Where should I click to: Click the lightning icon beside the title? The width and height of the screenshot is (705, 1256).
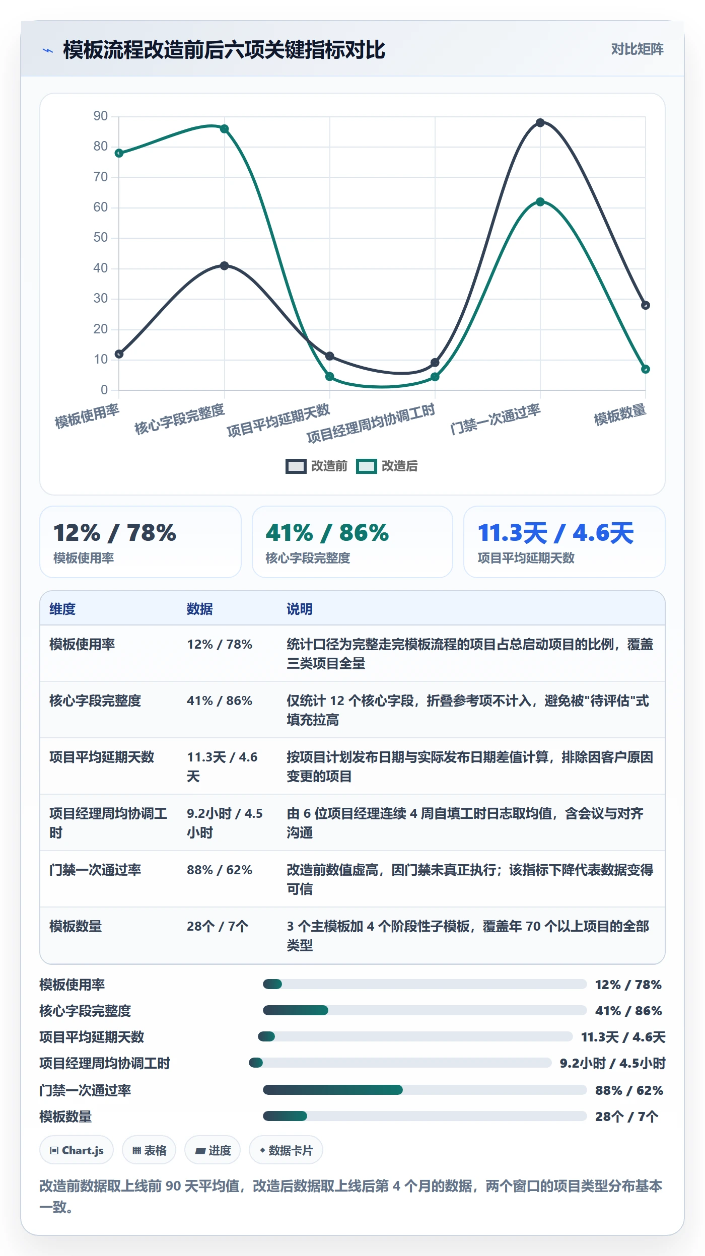point(48,50)
